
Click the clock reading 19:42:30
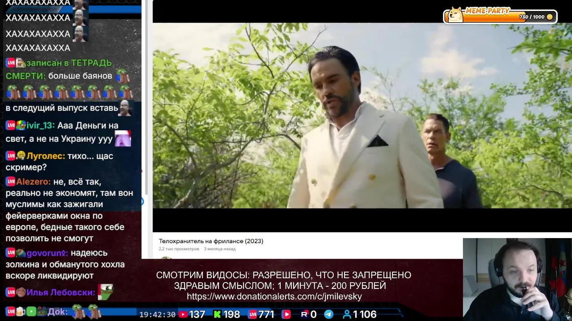click(x=157, y=314)
